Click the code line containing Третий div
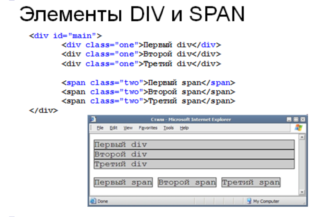The width and height of the screenshot is (325, 217). tap(141, 64)
